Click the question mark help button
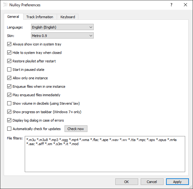 [171, 5]
